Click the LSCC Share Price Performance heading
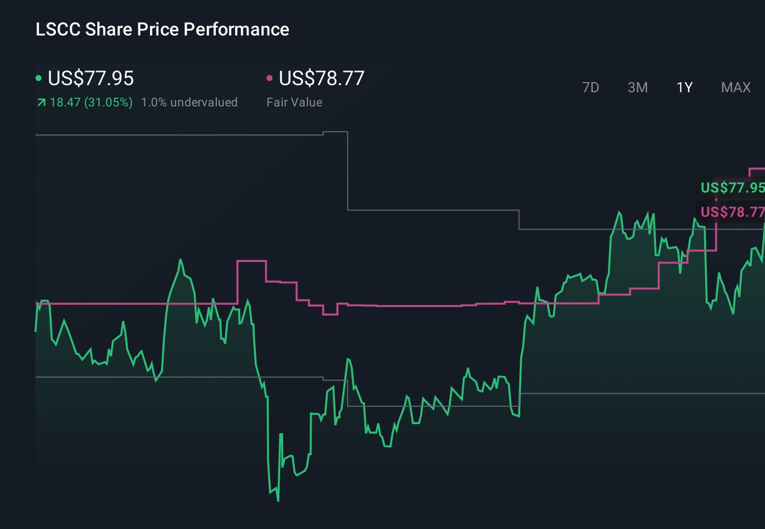Viewport: 765px width, 529px height. (162, 29)
